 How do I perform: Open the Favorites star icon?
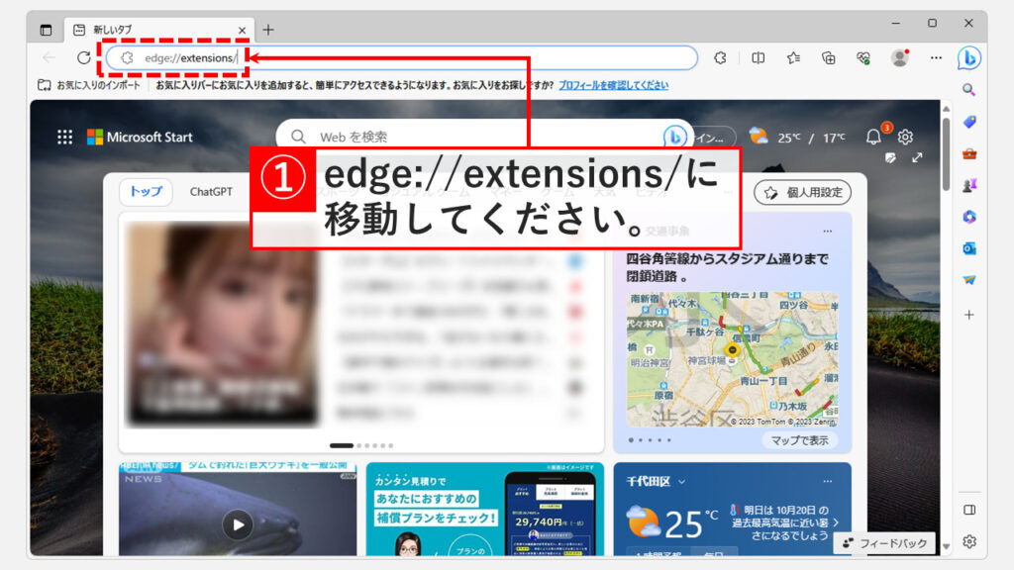(793, 58)
